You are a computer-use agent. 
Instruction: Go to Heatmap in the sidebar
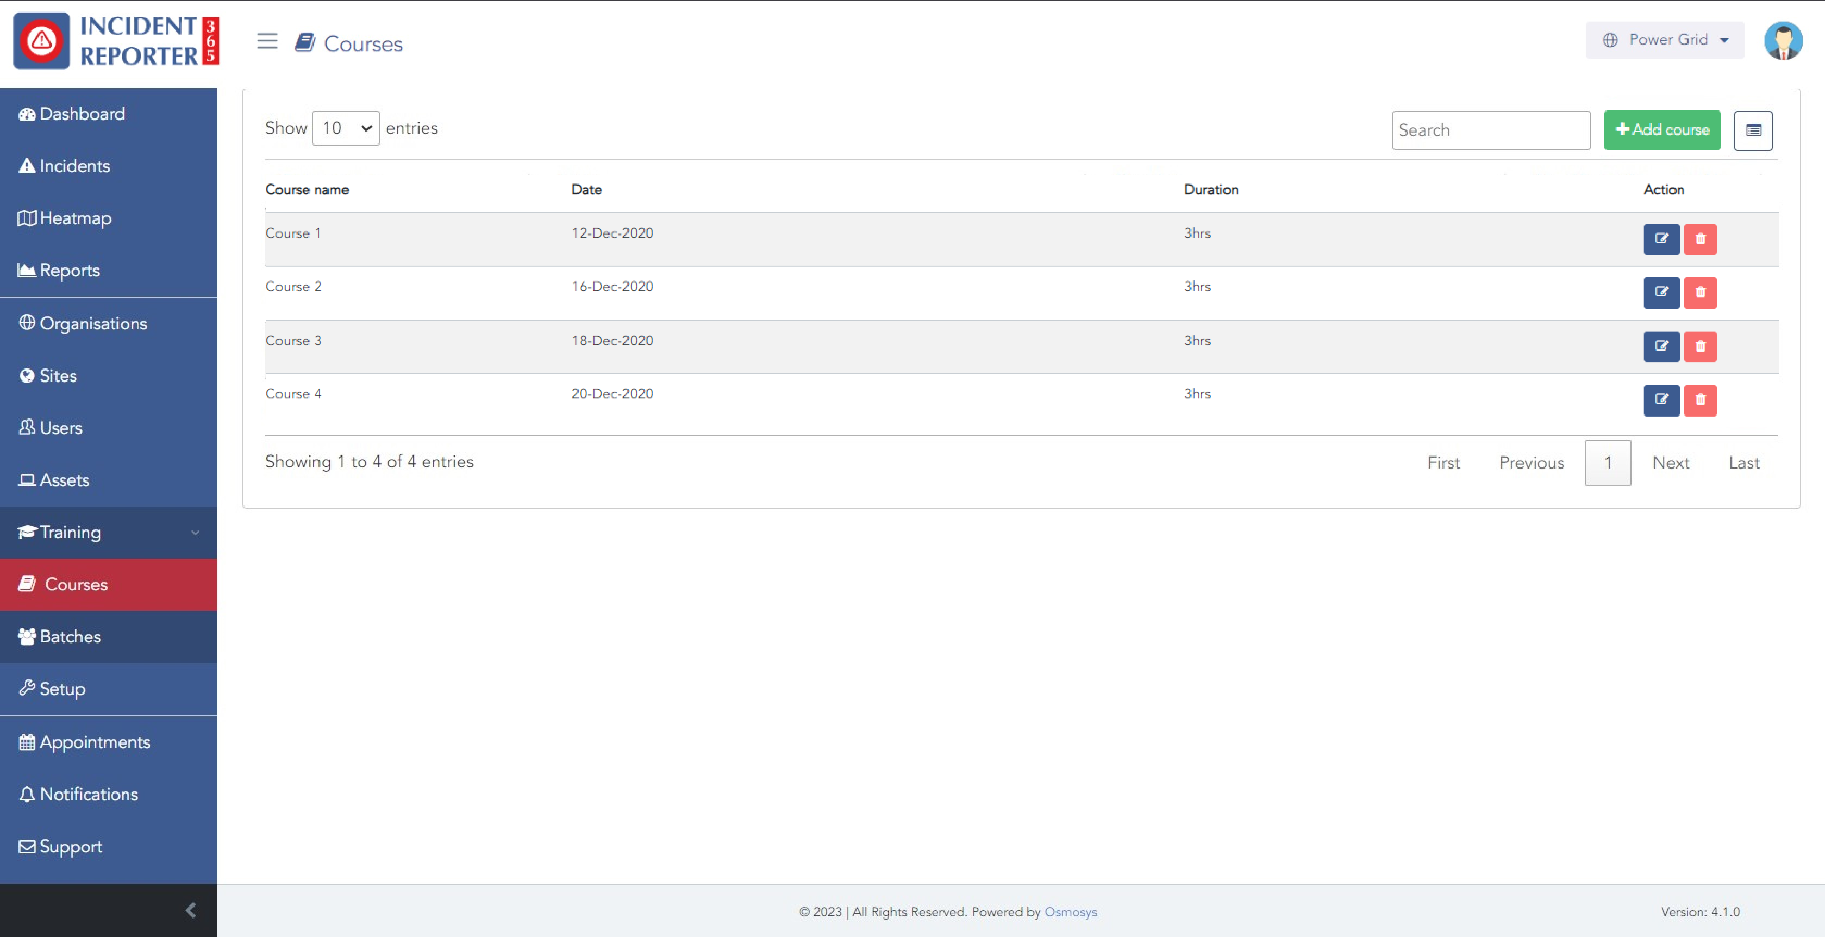(75, 218)
